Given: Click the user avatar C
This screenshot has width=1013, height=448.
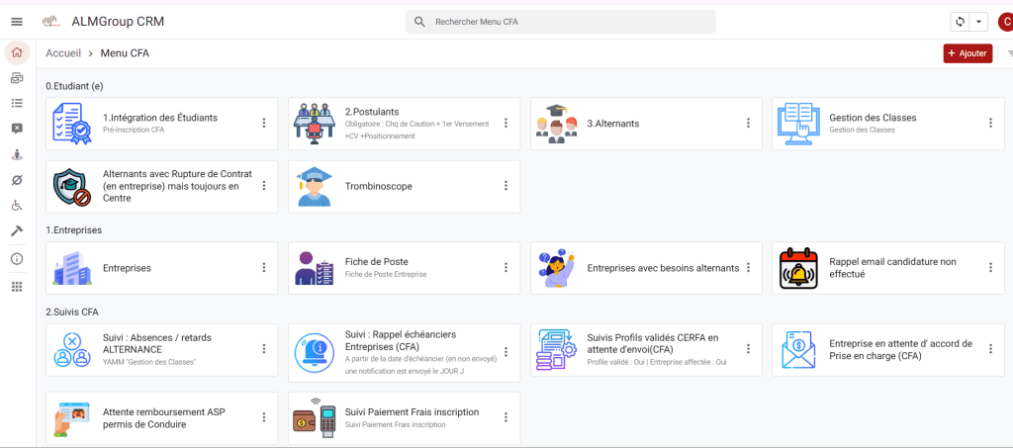Looking at the screenshot, I should tap(1005, 22).
